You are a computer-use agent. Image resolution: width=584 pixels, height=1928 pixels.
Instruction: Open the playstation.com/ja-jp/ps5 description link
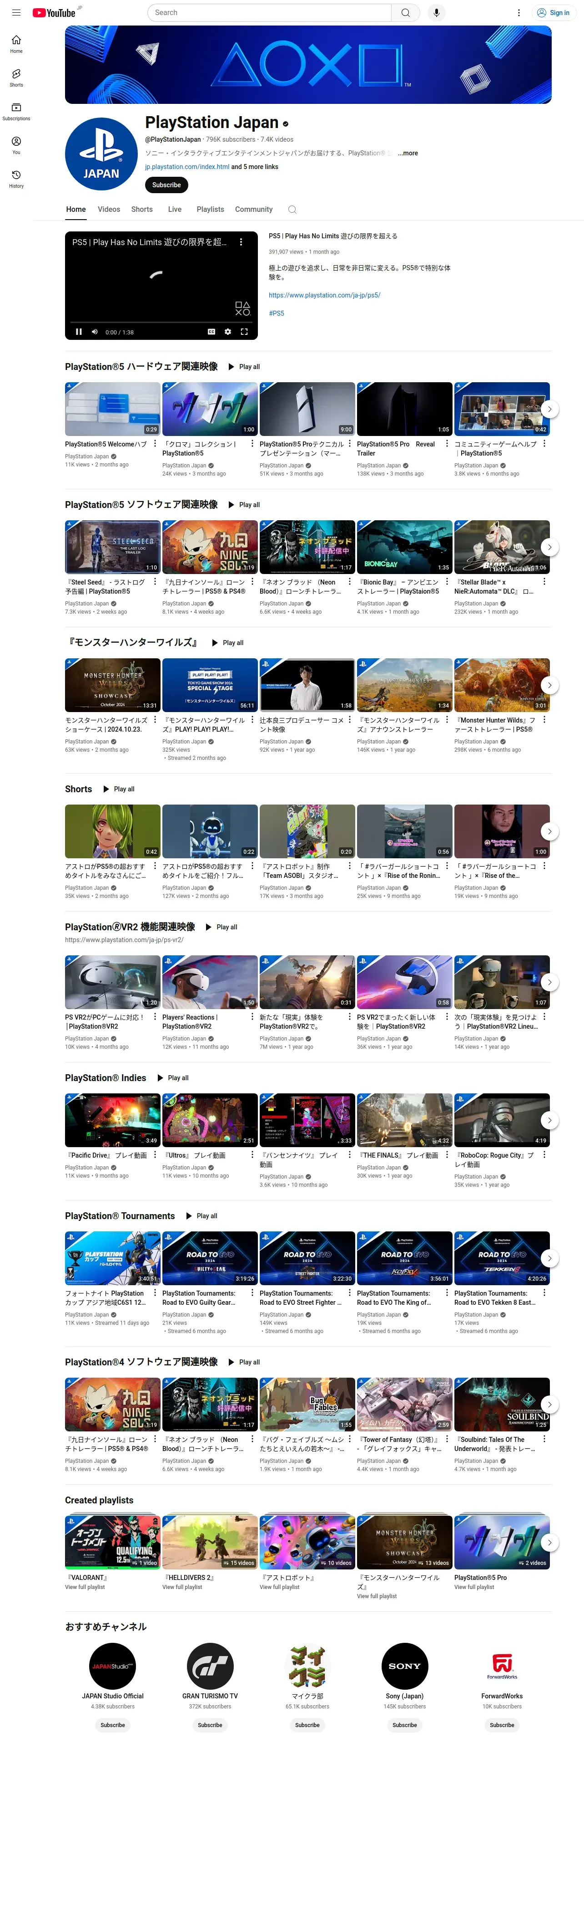click(325, 295)
